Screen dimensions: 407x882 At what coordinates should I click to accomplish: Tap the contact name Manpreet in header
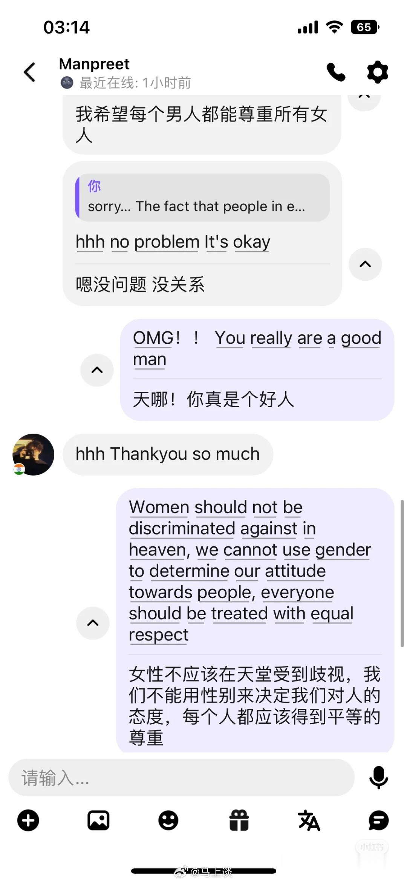(94, 64)
